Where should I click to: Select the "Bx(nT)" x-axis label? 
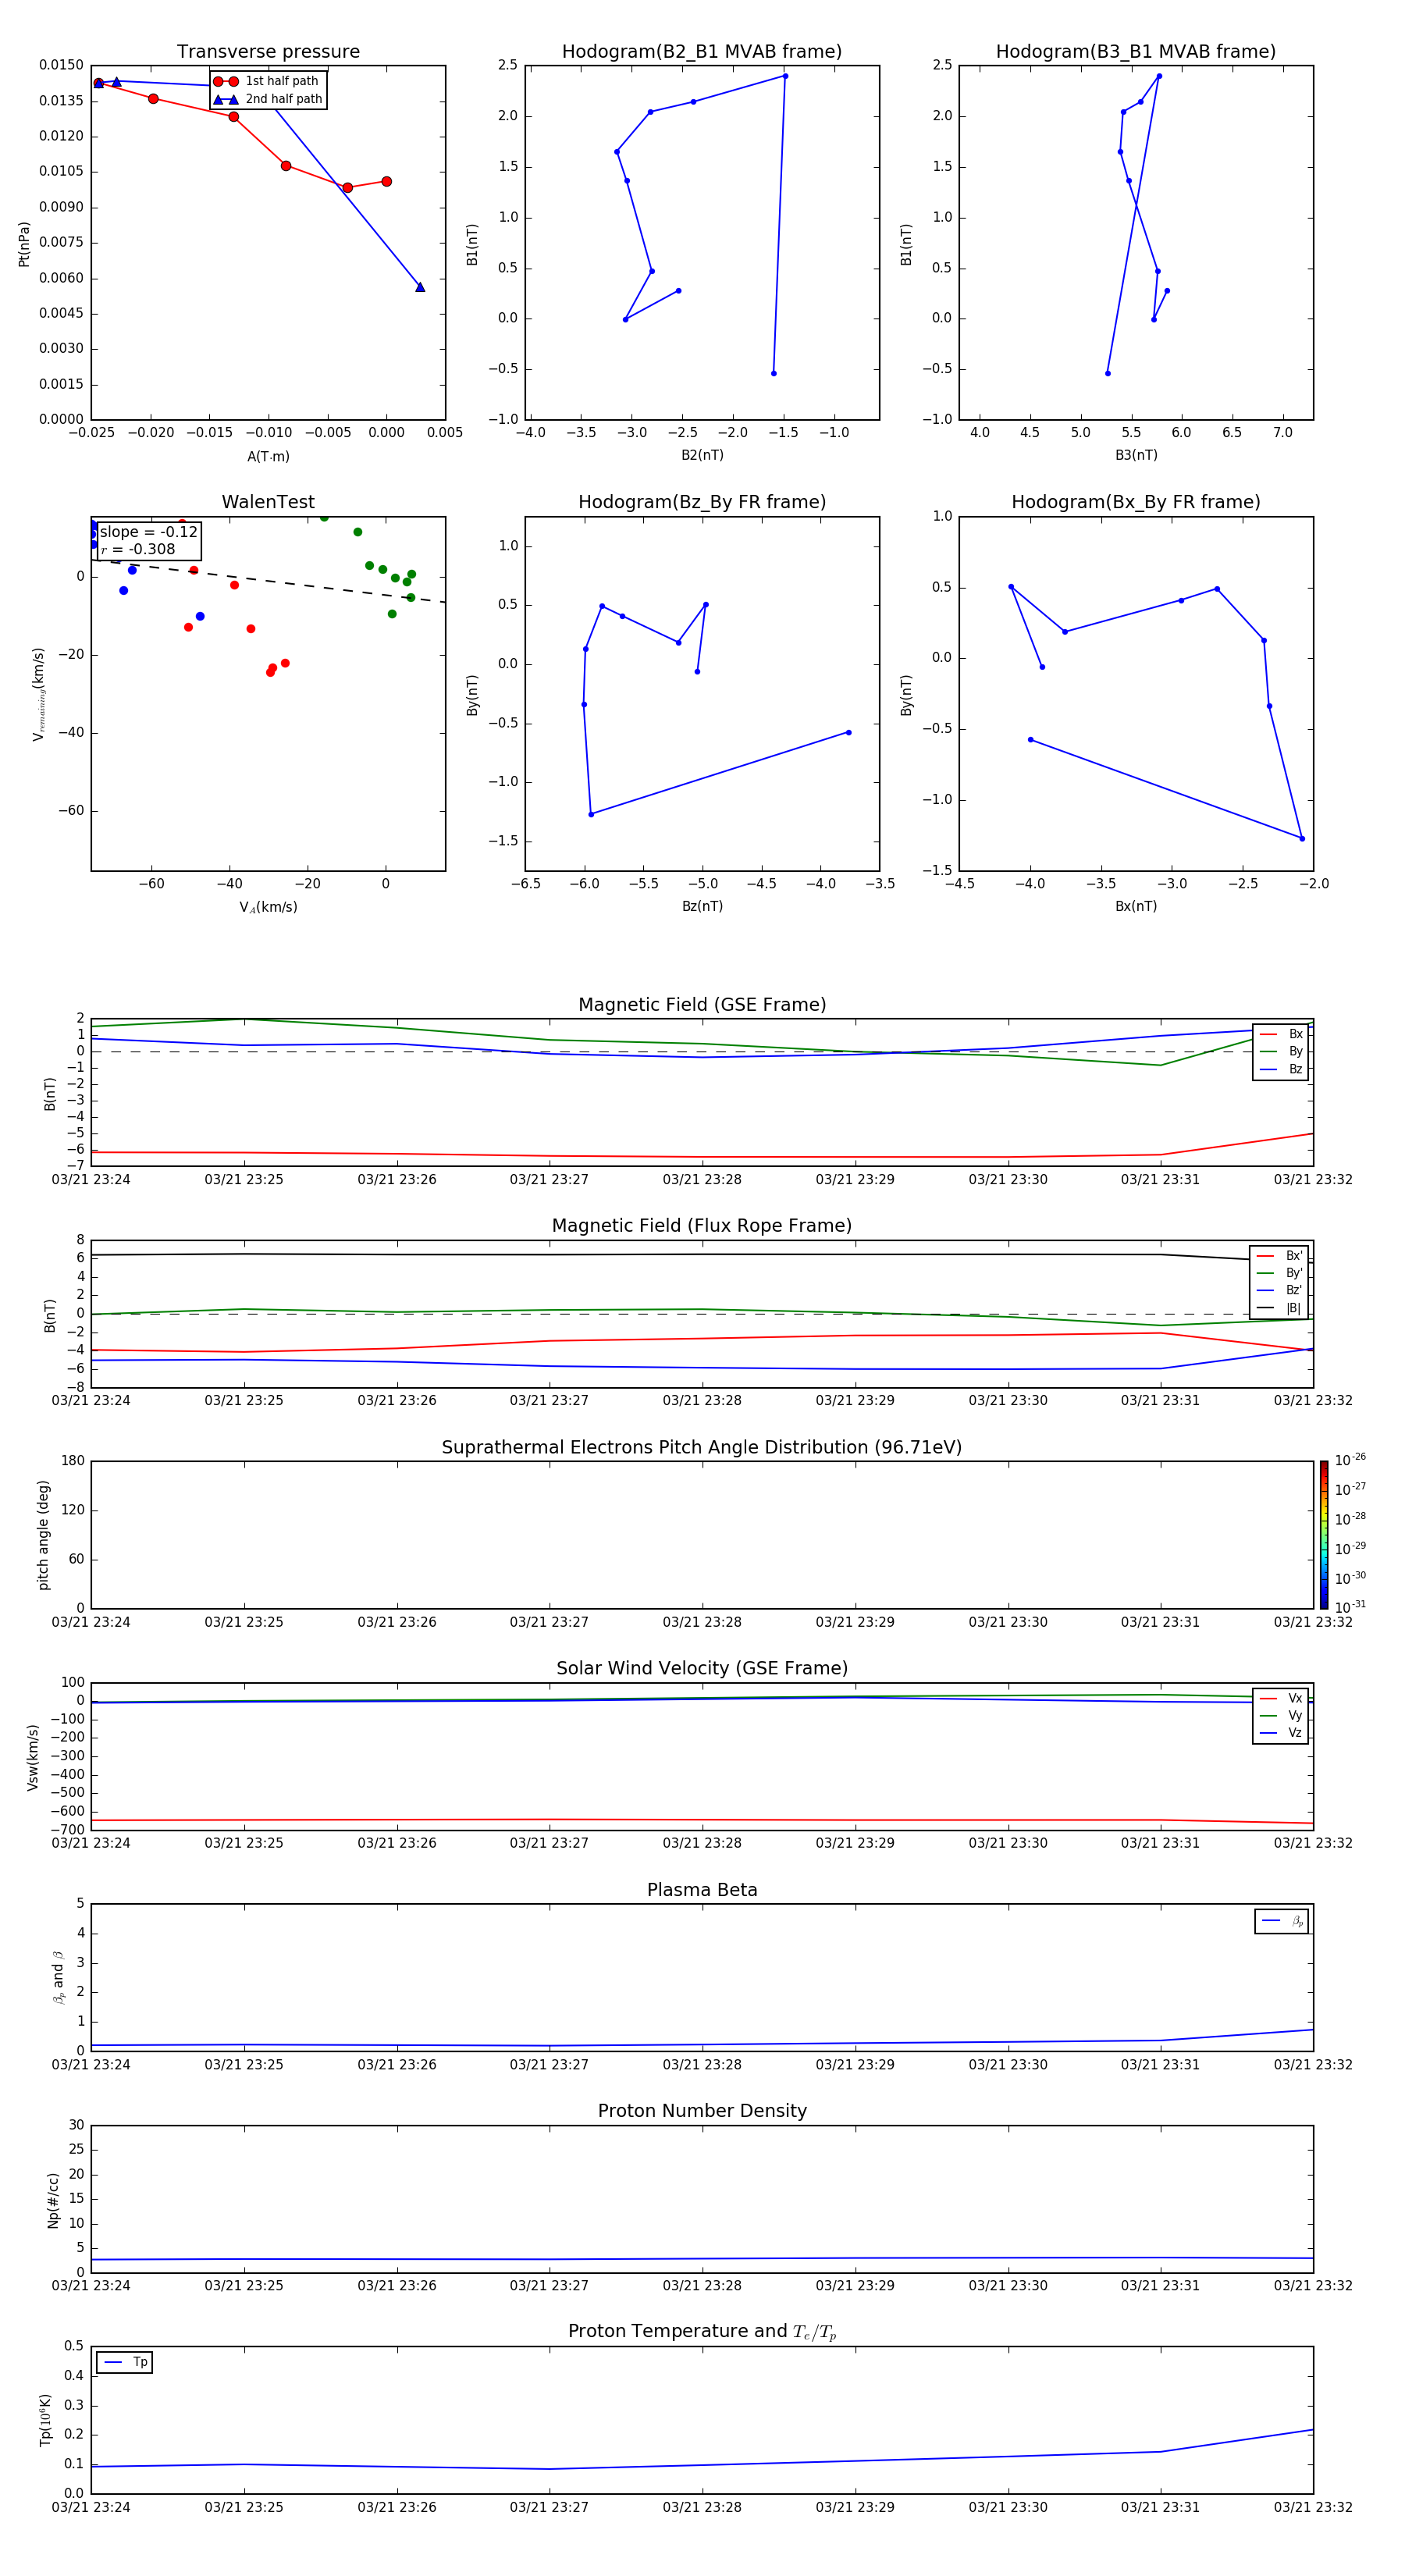coord(1136,906)
